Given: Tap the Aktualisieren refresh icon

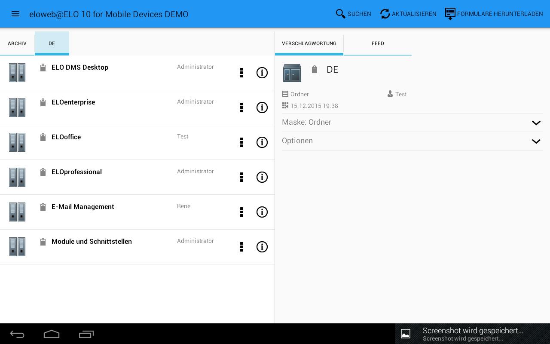Looking at the screenshot, I should click(x=385, y=14).
